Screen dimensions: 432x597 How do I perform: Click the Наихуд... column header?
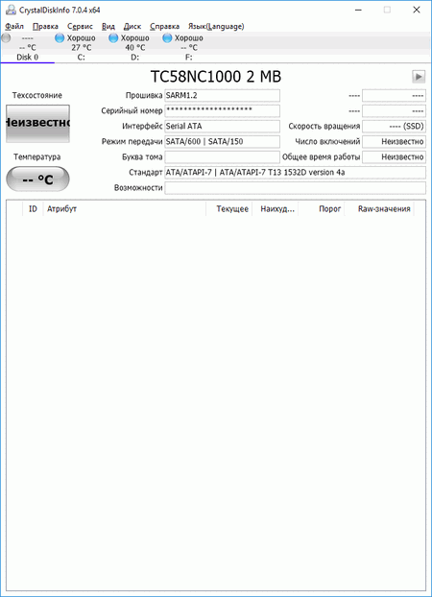click(276, 208)
